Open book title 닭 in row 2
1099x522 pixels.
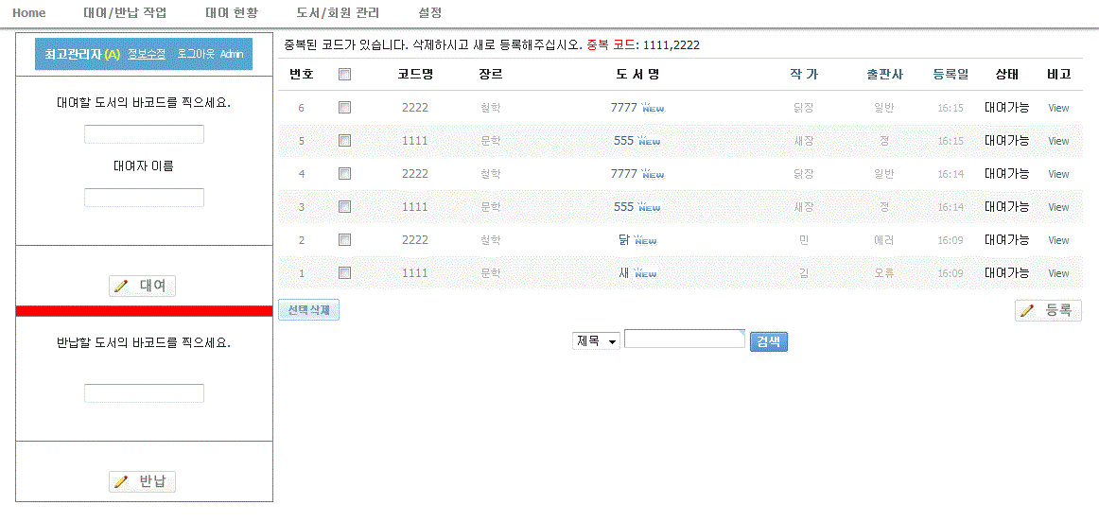624,239
